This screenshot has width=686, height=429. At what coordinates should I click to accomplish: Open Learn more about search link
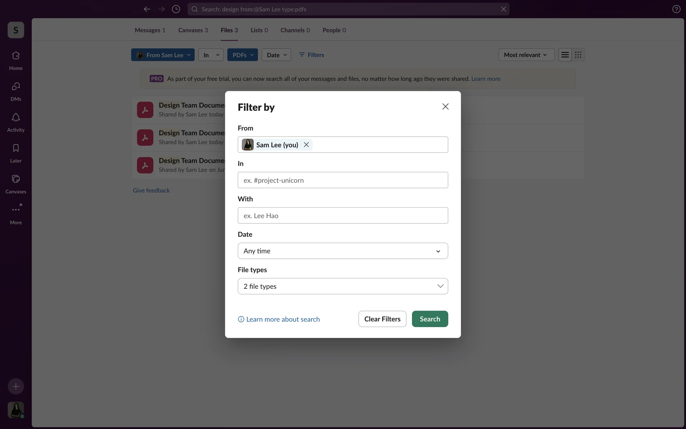[x=283, y=319]
